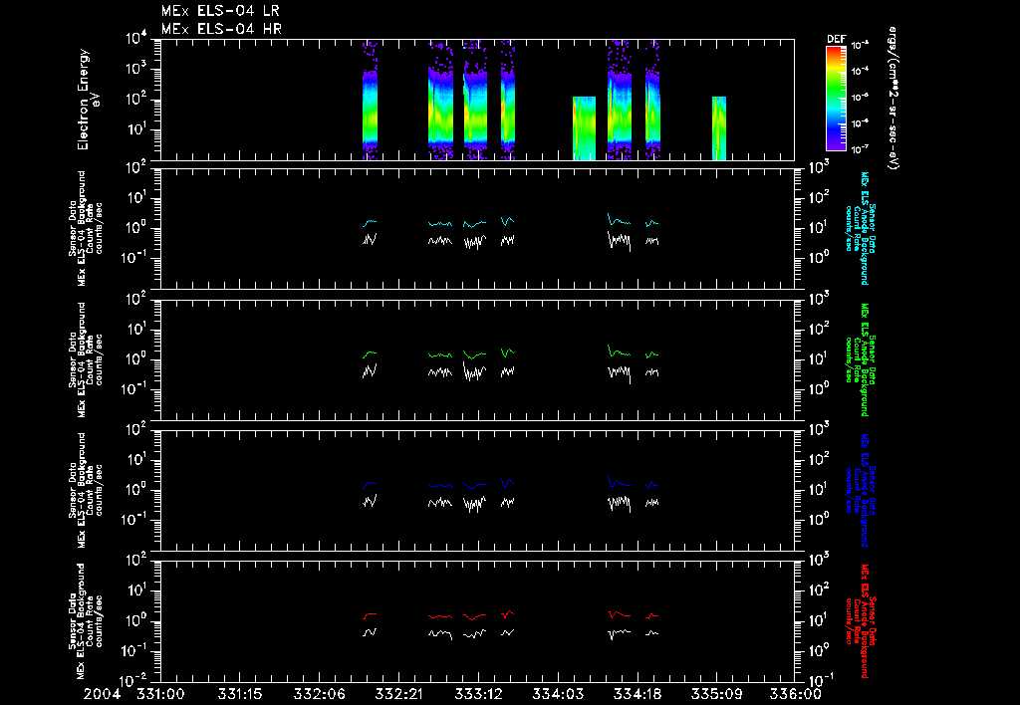The height and width of the screenshot is (705, 1020).
Task: Select the spectrogram block above 335:09
Action: [x=719, y=128]
